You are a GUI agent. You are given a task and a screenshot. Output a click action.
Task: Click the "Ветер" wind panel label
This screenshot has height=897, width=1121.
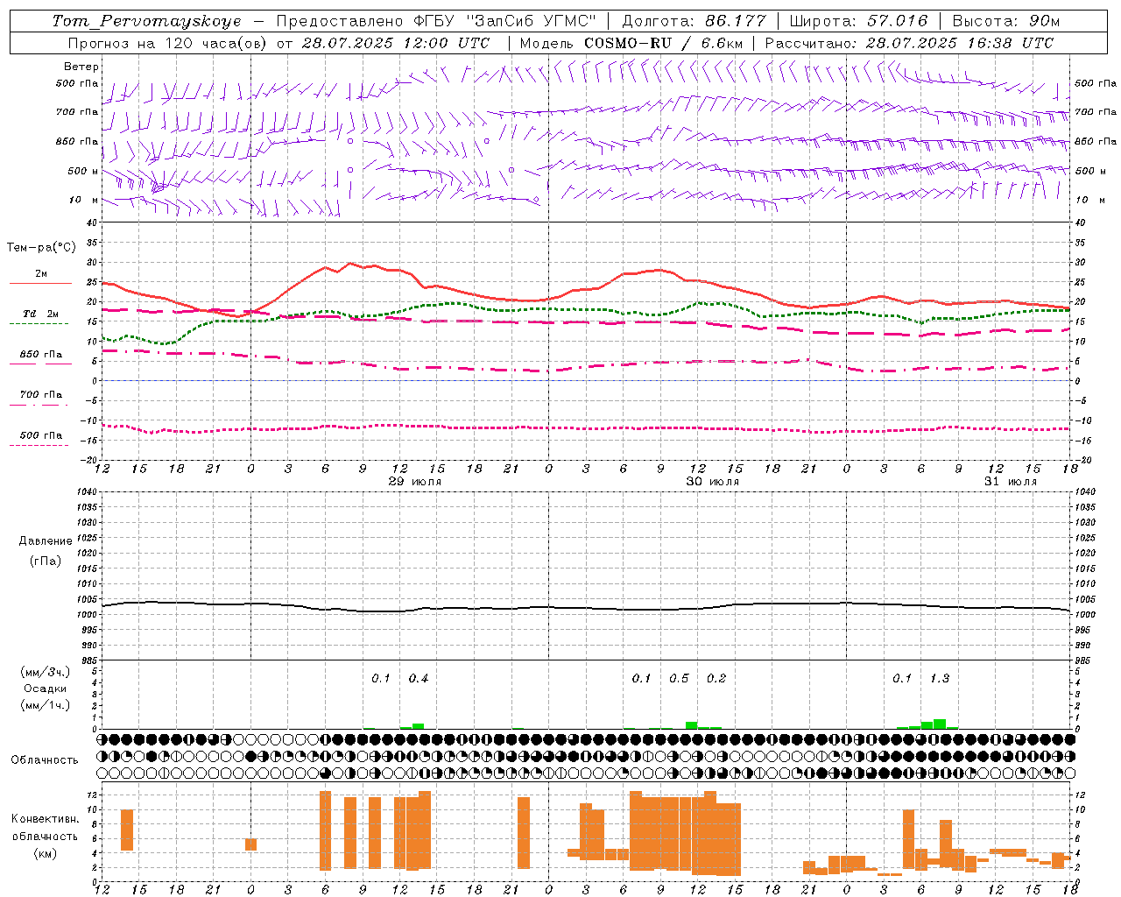(81, 67)
